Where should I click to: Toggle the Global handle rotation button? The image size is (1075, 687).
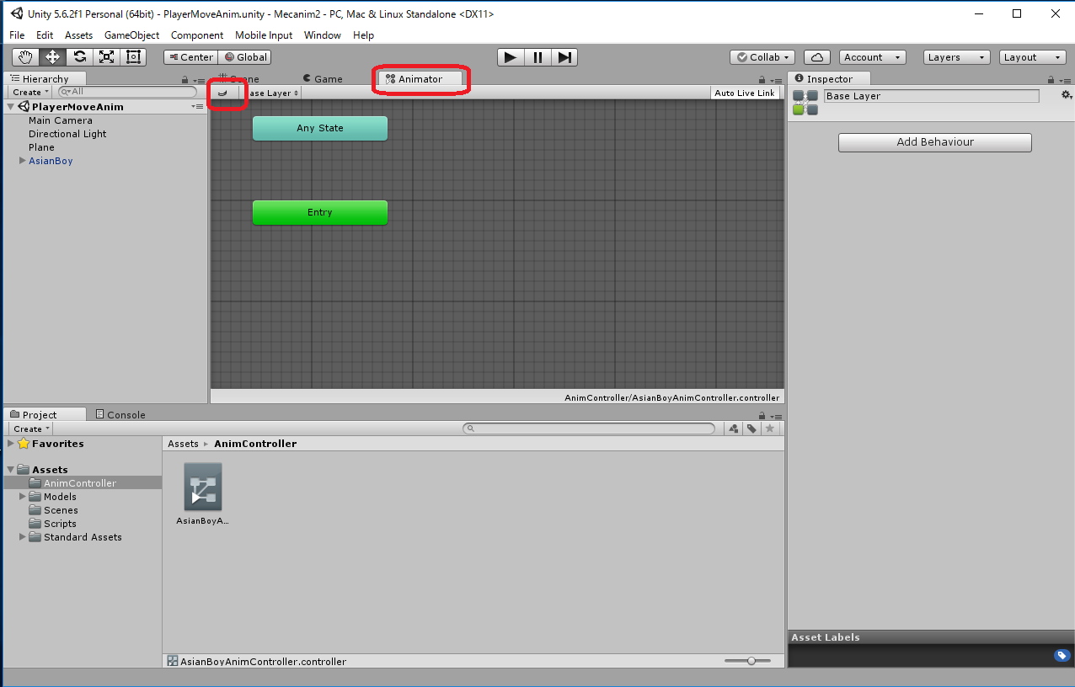click(x=245, y=57)
